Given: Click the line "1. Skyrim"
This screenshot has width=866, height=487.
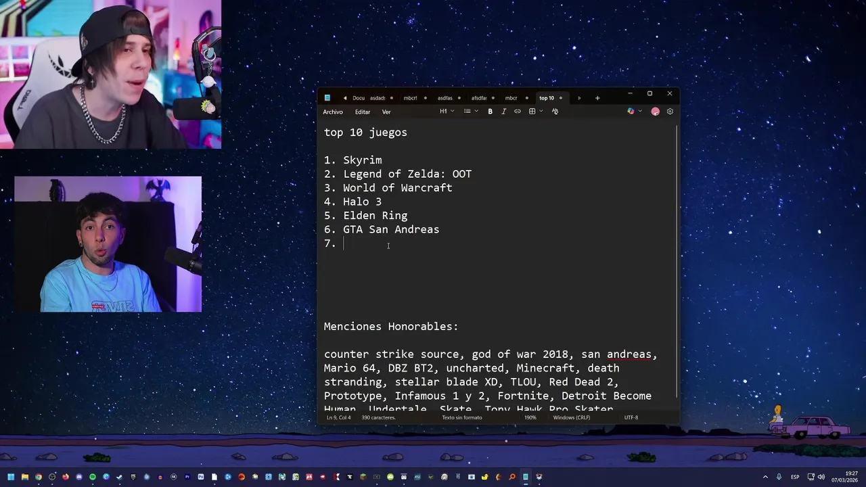Looking at the screenshot, I should tap(352, 160).
